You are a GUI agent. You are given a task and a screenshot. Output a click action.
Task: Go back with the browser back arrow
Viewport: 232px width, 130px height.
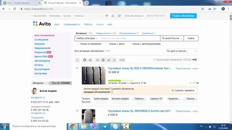4,9
